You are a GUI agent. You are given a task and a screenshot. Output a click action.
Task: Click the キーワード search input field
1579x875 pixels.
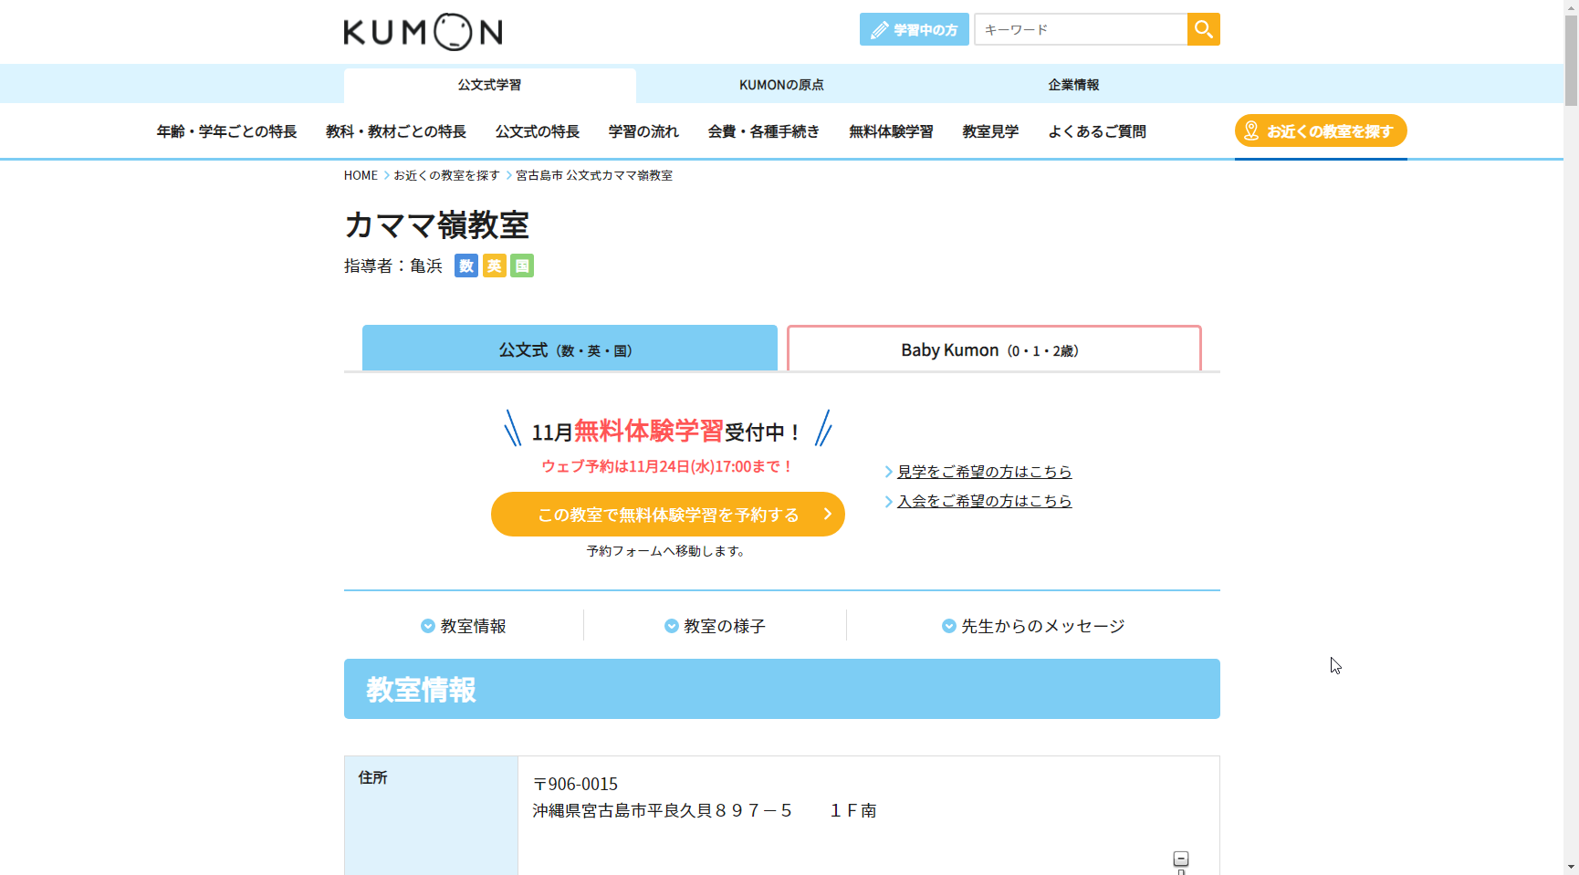[1081, 29]
